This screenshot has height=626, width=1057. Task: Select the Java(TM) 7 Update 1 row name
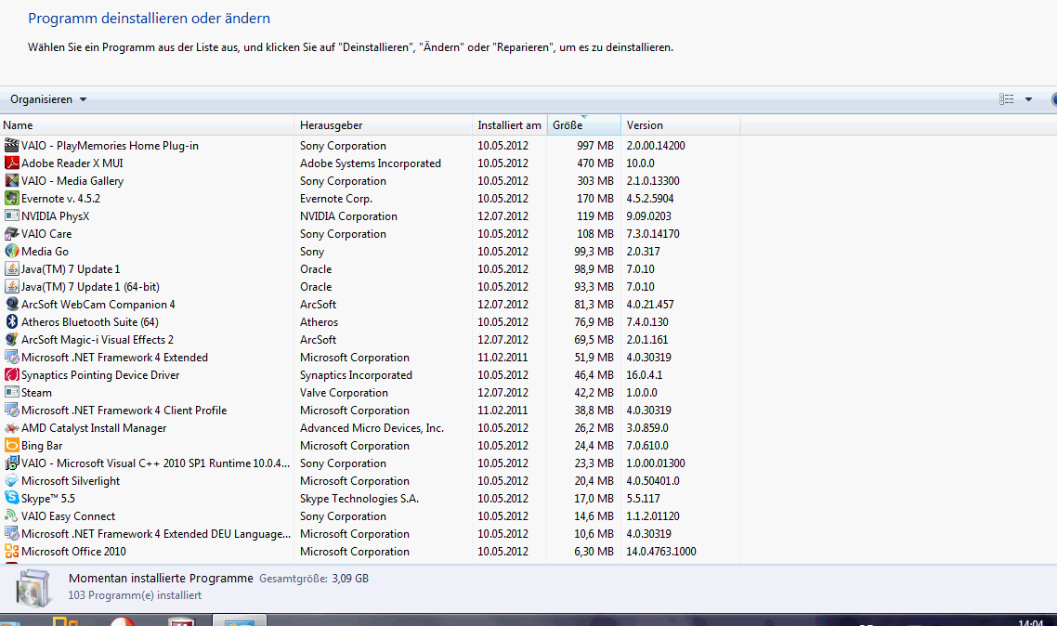click(71, 268)
